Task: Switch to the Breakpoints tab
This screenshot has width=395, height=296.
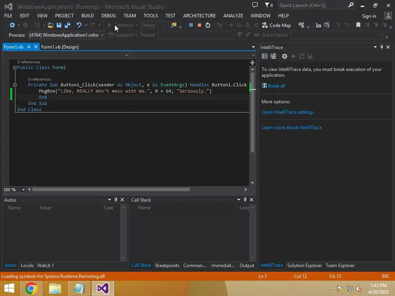Action: click(x=167, y=265)
